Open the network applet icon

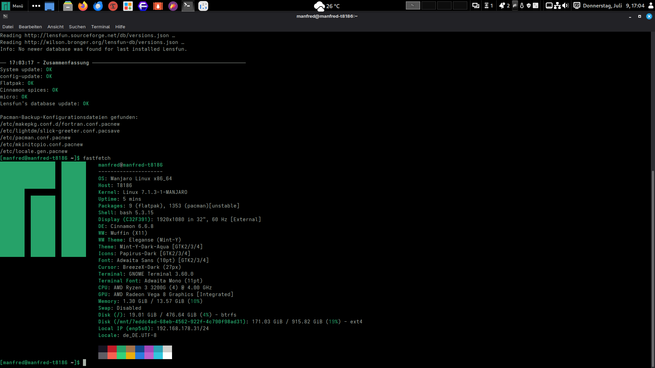pyautogui.click(x=557, y=5)
